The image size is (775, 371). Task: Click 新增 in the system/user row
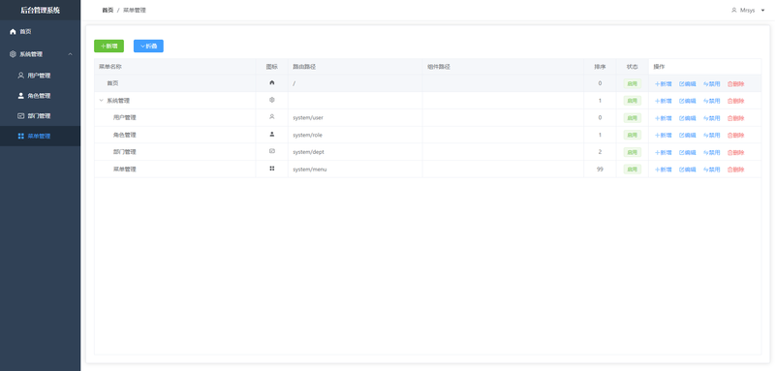point(664,118)
